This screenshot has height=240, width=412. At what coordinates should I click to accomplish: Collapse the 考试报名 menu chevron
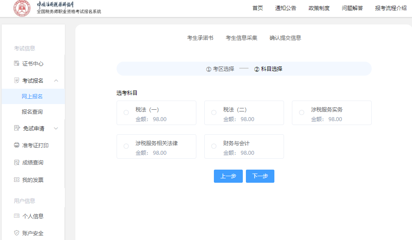[x=56, y=80]
